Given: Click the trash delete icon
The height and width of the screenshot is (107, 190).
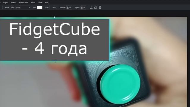Looking at the screenshot, I should pos(100,7).
